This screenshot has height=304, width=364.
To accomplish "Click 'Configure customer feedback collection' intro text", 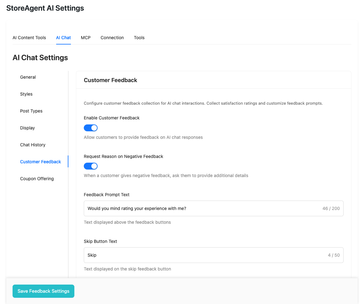I will (203, 103).
